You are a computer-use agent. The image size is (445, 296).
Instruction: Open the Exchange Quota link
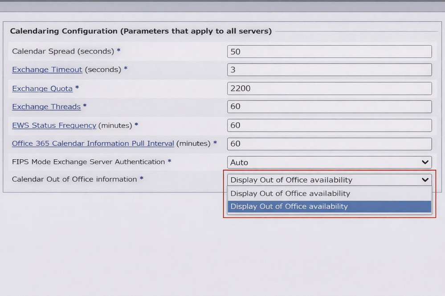[x=42, y=88]
